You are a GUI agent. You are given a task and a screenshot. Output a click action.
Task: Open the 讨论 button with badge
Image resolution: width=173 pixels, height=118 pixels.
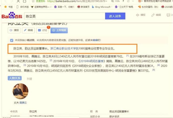42,30
